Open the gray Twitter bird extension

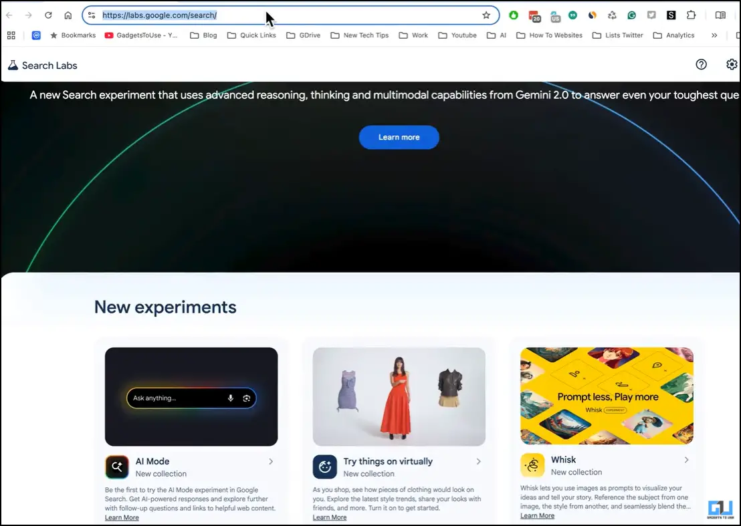[651, 15]
